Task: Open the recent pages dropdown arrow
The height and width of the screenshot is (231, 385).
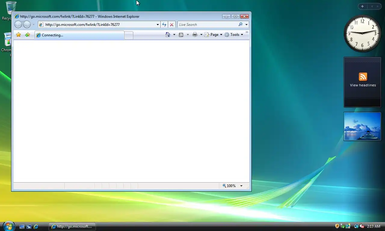Action: 33,25
